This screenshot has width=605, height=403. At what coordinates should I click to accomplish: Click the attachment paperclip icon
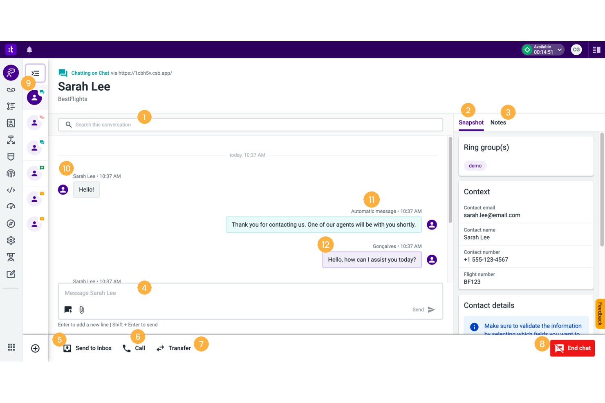[x=82, y=310]
